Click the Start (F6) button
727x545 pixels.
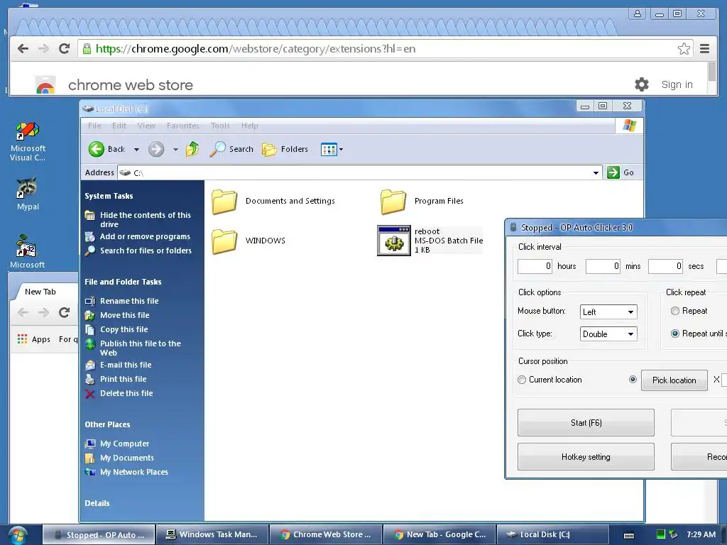pyautogui.click(x=586, y=423)
